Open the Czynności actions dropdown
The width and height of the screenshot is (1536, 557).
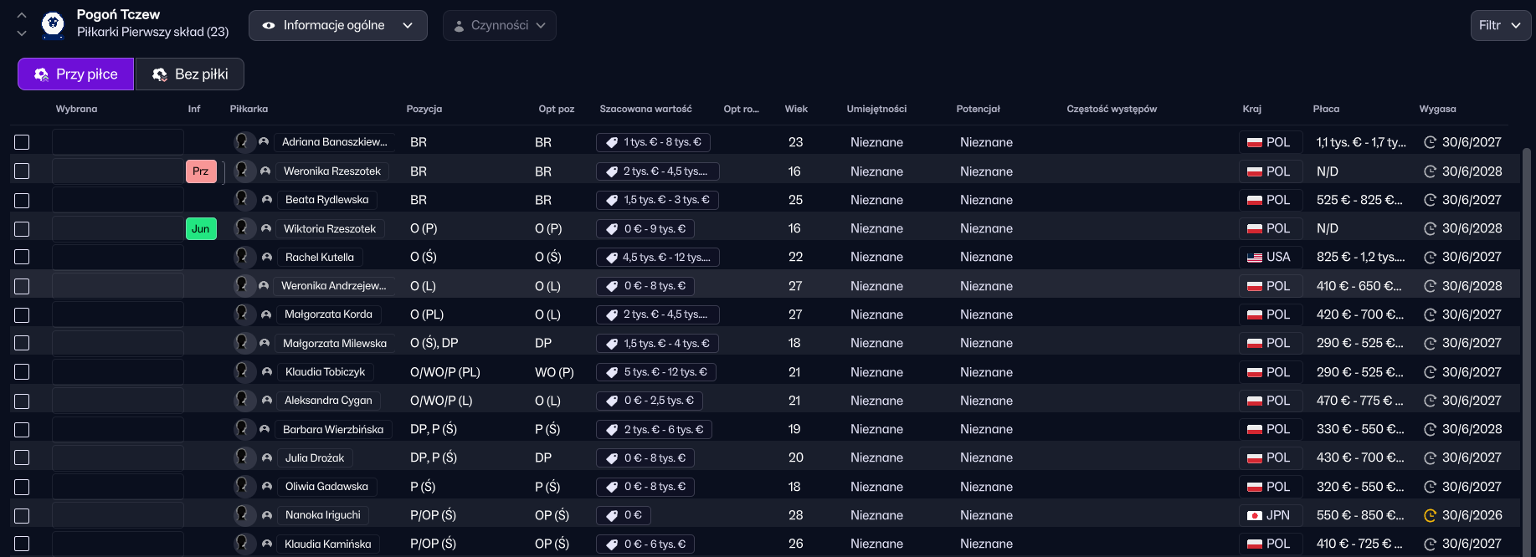tap(499, 25)
